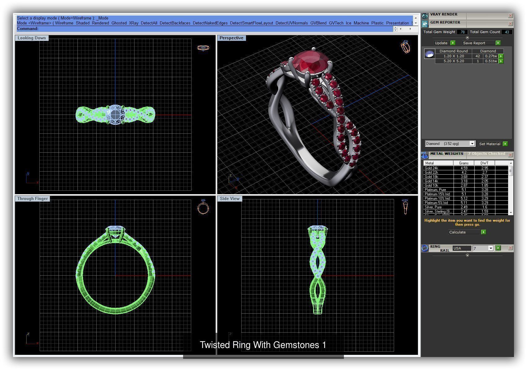Viewport: 527px width, 370px height.
Task: Activate the Looking Down viewport label
Action: 32,38
